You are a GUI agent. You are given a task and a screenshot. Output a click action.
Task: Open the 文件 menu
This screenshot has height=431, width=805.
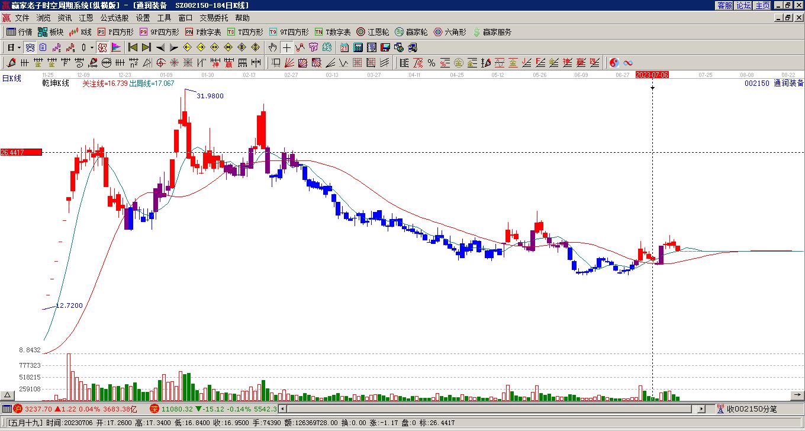pos(22,18)
